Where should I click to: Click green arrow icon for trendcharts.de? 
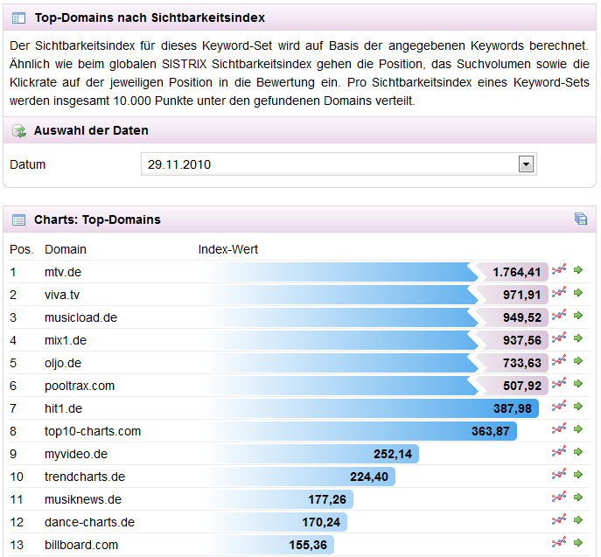(x=578, y=475)
